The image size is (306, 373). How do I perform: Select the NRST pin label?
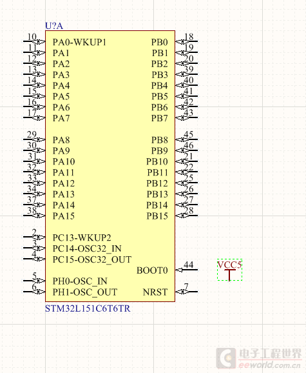(155, 292)
